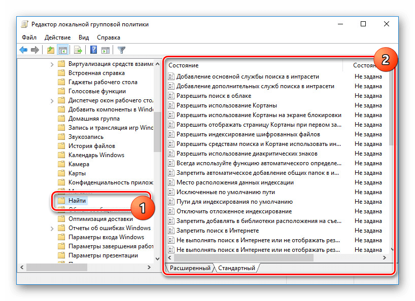Viewport: 415px width, 301px height.
Task: Open the Действие menu
Action: [57, 37]
